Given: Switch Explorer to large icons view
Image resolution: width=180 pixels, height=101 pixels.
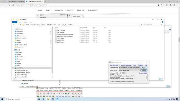Looking at the screenshot, I should pyautogui.click(x=162, y=79).
